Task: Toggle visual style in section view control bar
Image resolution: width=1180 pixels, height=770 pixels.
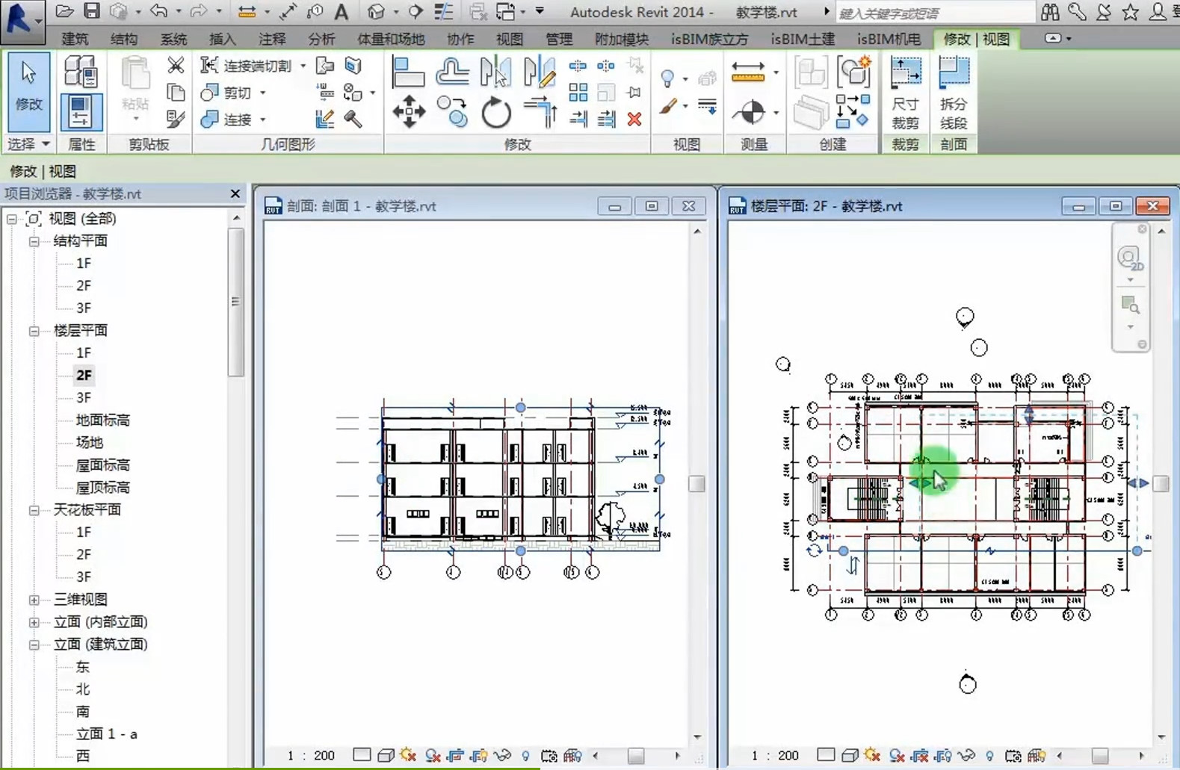Action: (x=386, y=756)
